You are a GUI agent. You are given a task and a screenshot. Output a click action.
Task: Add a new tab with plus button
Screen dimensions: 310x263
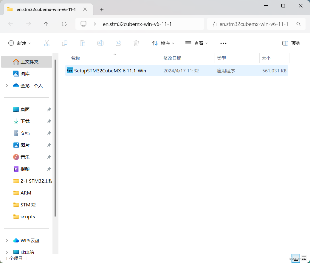pyautogui.click(x=102, y=10)
